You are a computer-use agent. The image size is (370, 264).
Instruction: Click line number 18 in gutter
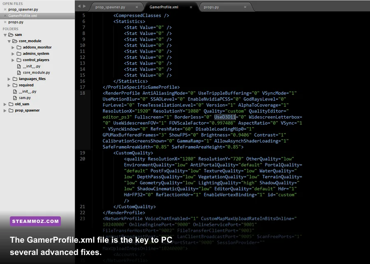pos(82,93)
